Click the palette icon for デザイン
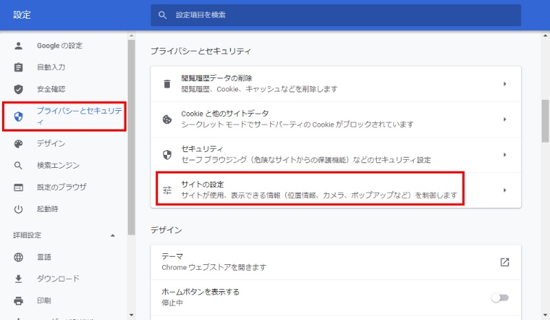This screenshot has height=320, width=550. (19, 144)
